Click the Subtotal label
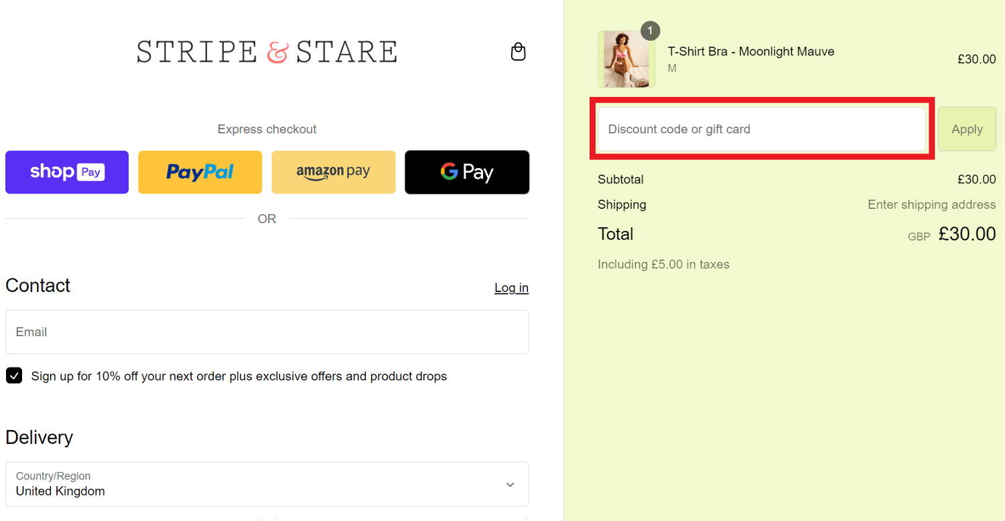 (620, 179)
